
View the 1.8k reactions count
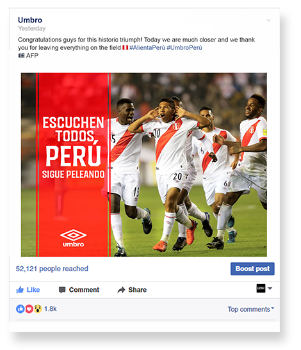pyautogui.click(x=51, y=309)
